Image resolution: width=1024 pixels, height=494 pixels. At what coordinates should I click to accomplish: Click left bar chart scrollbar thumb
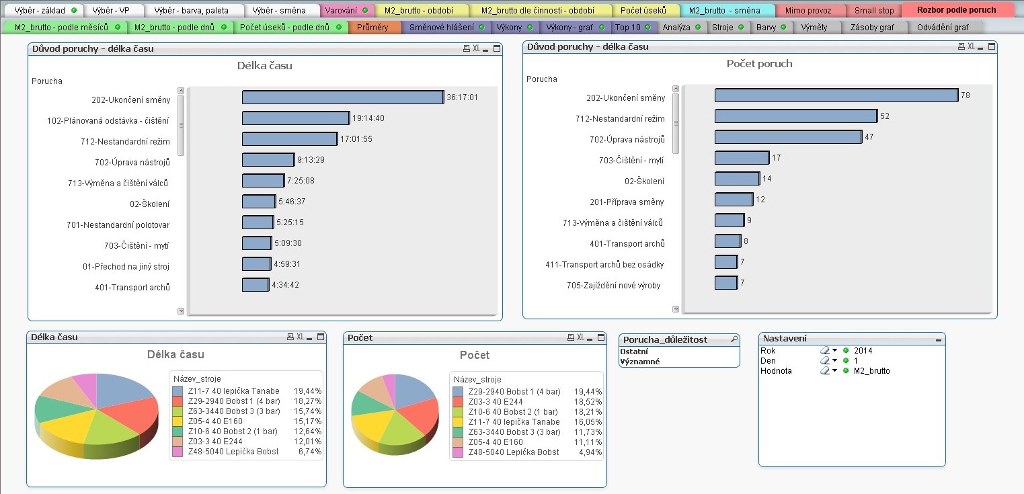coord(180,125)
